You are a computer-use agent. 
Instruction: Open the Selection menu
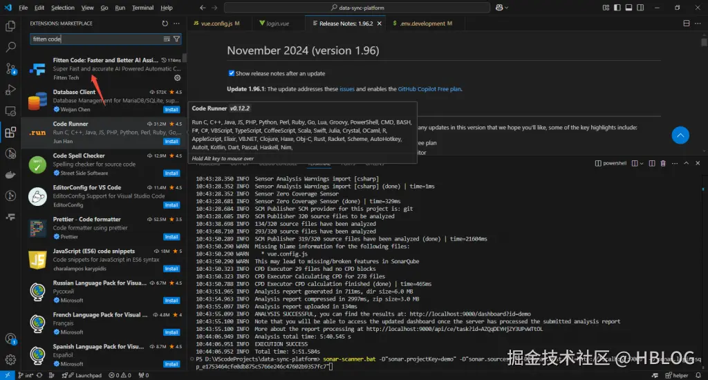pos(63,8)
